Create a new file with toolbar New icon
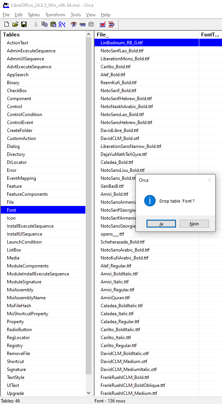Viewport: 222px width, 404px height. click(7, 25)
